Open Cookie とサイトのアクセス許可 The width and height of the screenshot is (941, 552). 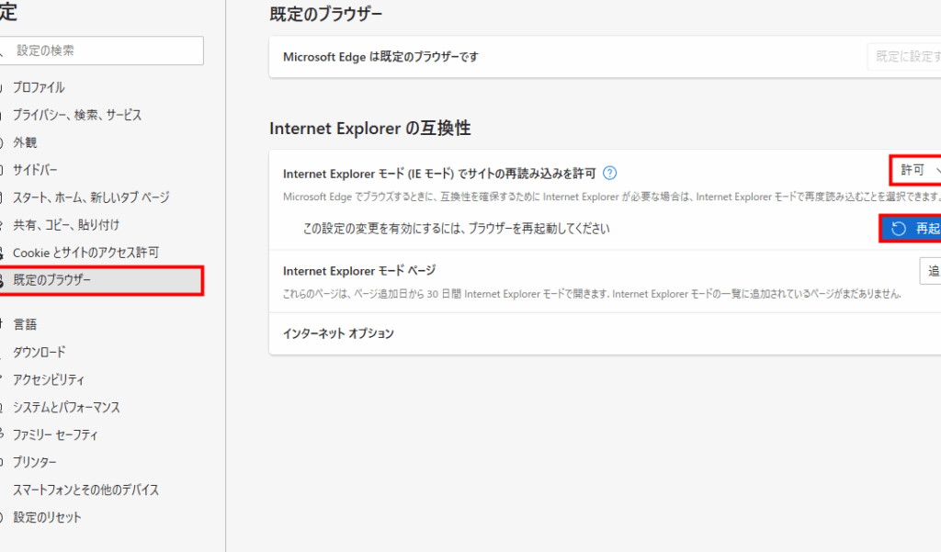[85, 253]
